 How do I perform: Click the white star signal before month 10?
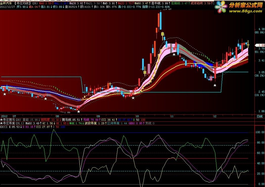pos(133,98)
